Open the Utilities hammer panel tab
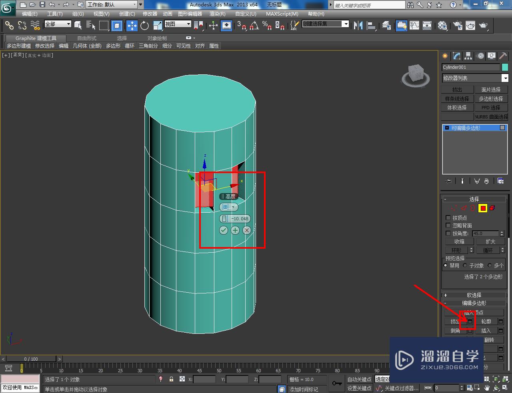 503,56
